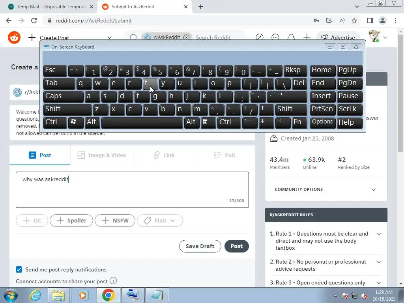The height and width of the screenshot is (303, 404).
Task: Click Save Draft button
Action: coord(200,246)
